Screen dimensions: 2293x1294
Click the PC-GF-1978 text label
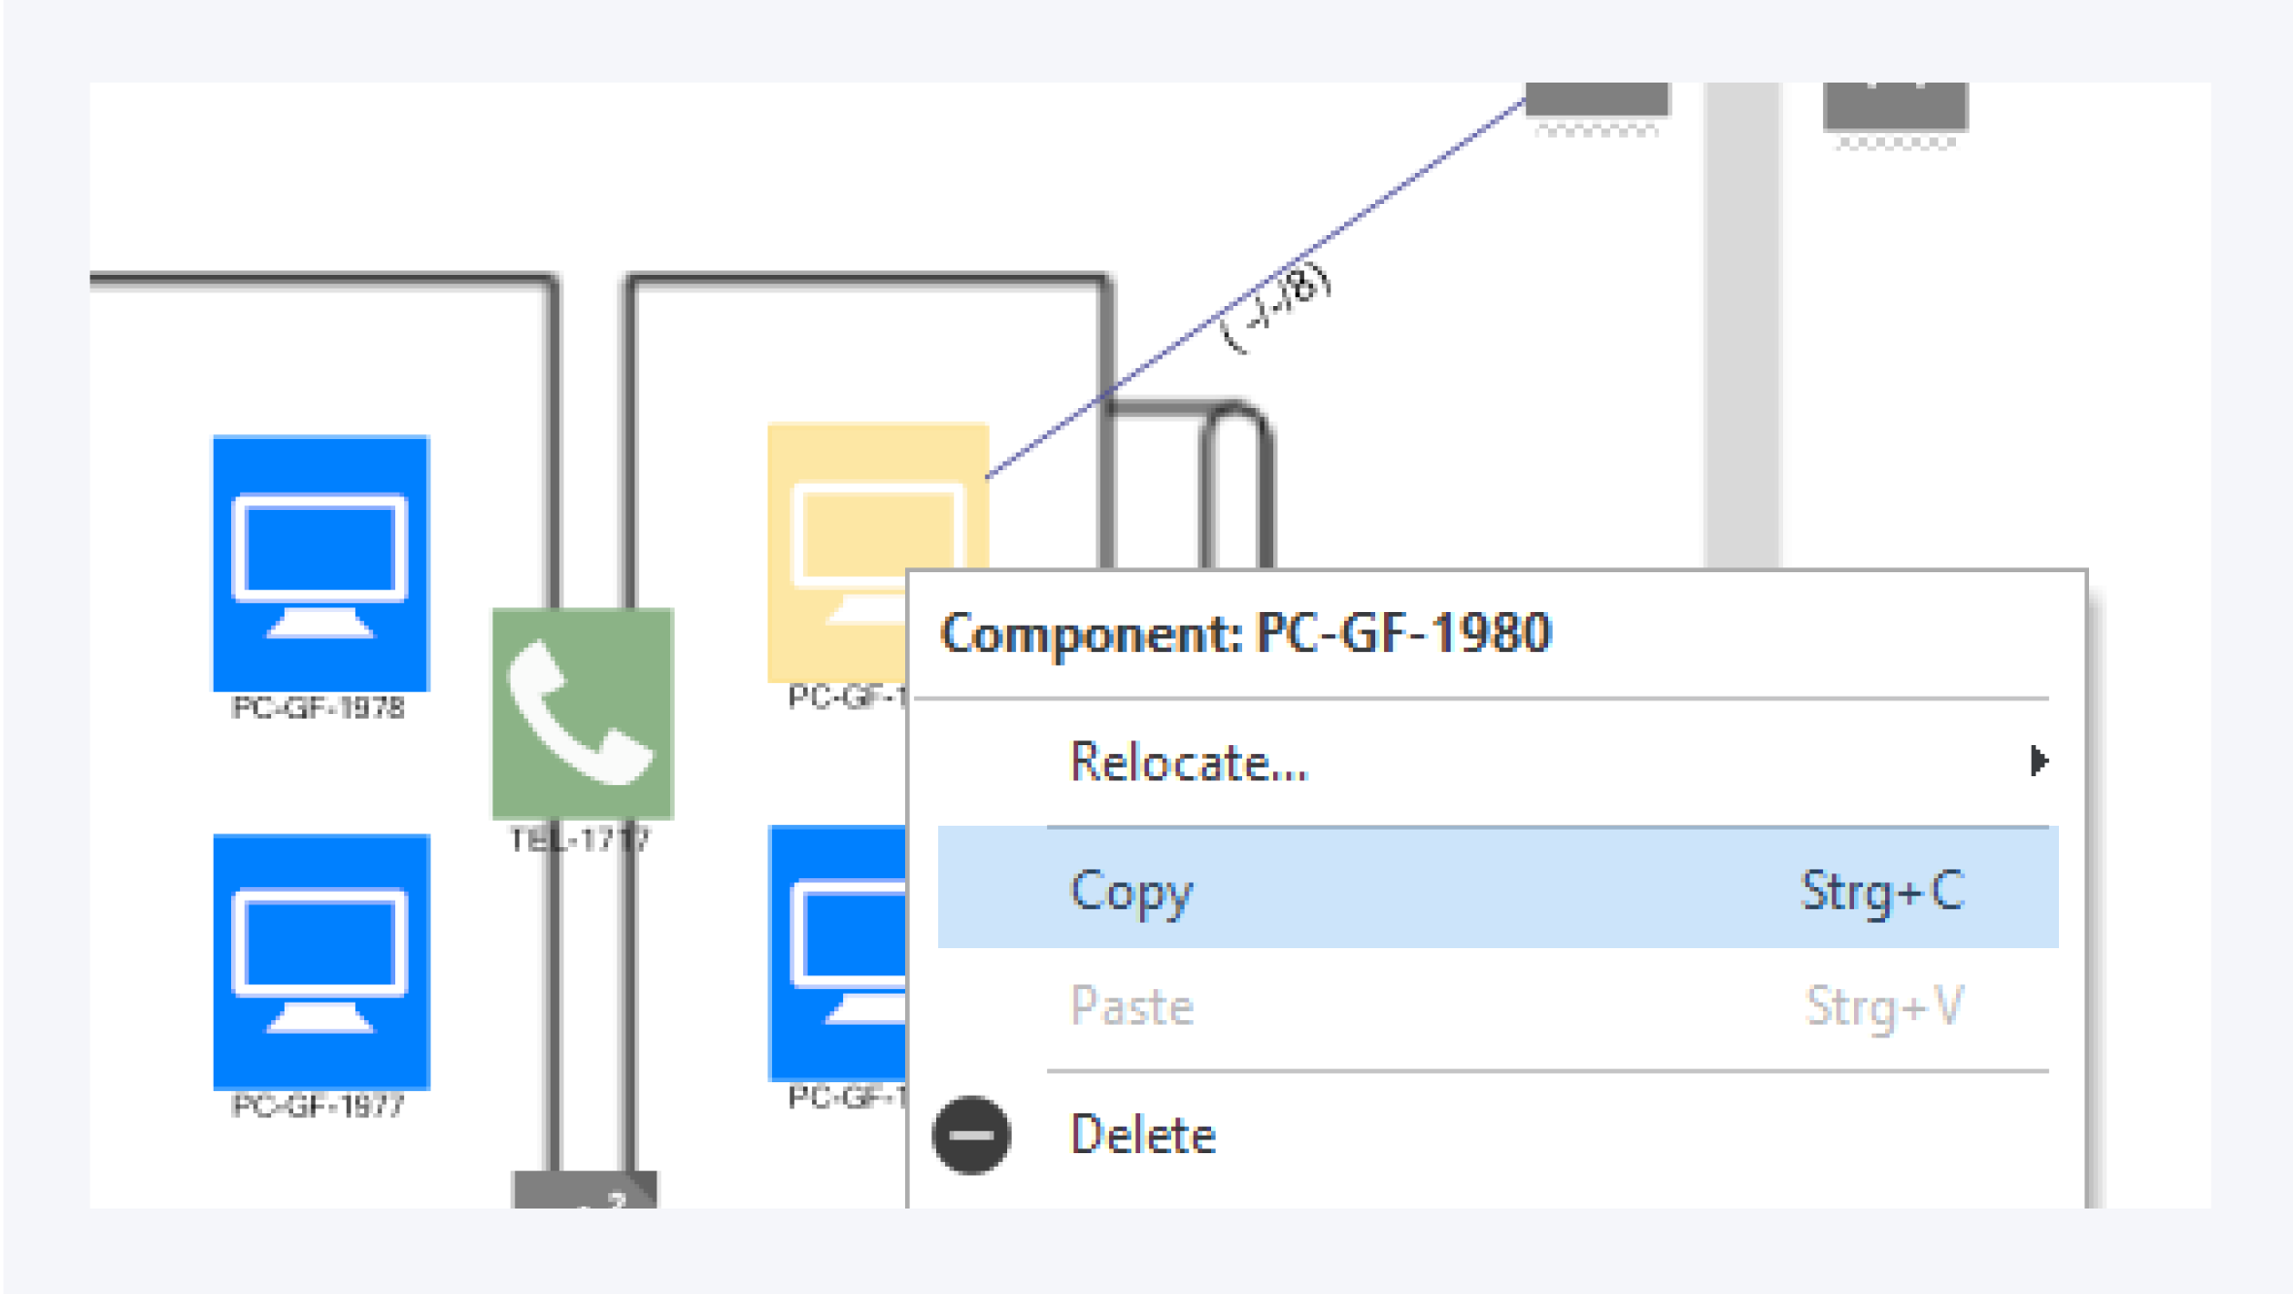click(319, 708)
